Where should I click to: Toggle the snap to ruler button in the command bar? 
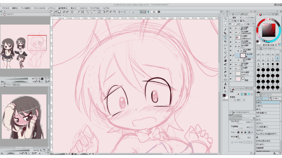pos(141,12)
